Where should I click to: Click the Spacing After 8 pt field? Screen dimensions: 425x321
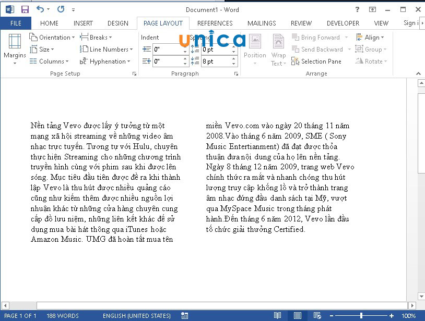tap(216, 61)
